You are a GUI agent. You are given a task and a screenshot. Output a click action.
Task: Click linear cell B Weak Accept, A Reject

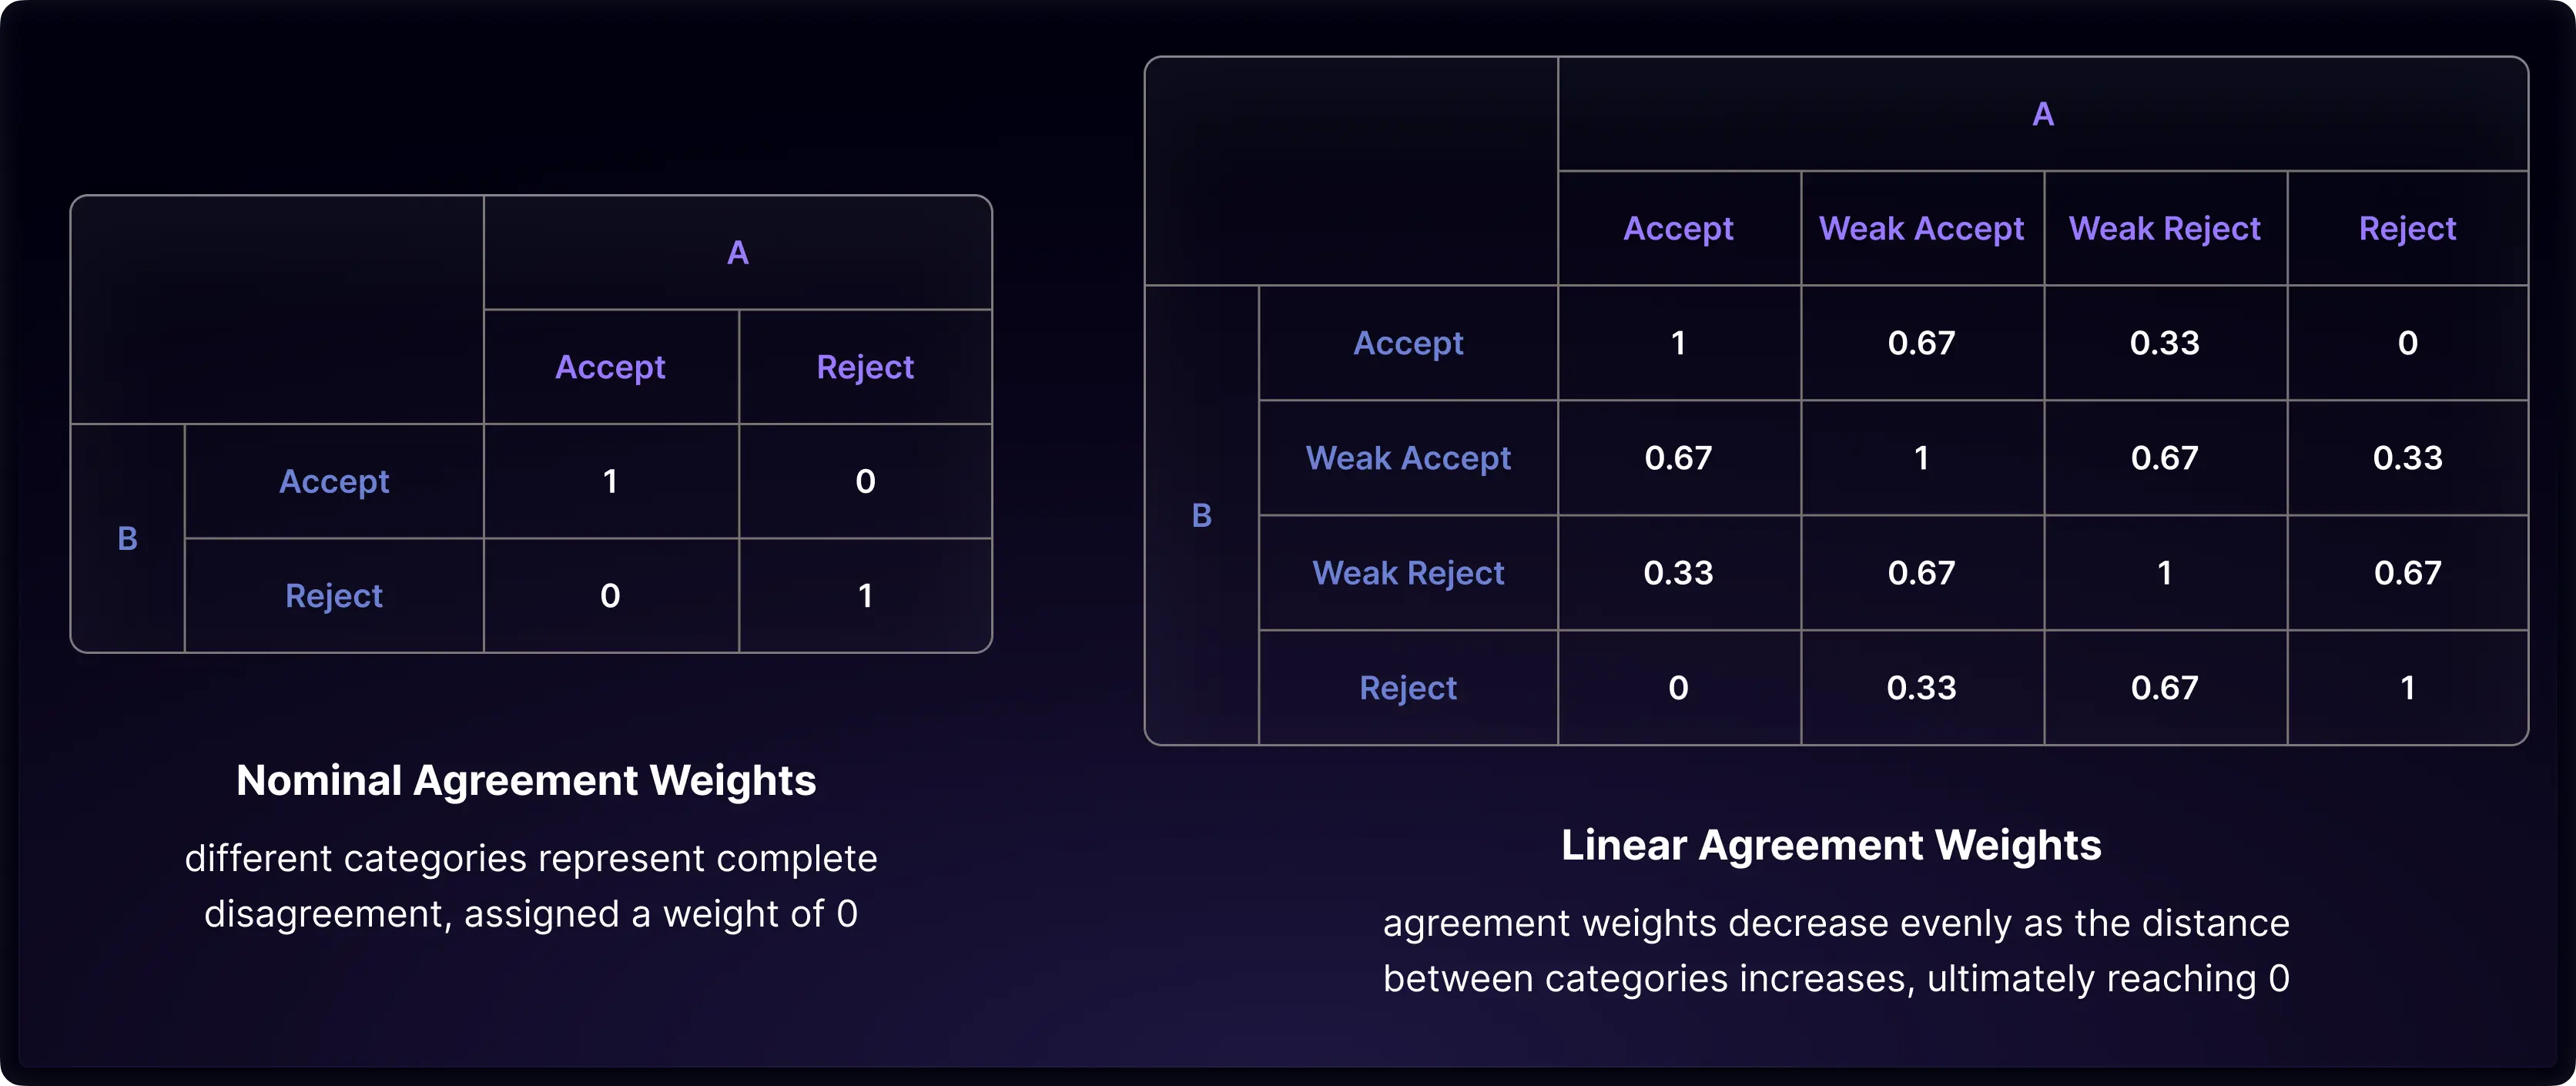point(2407,458)
